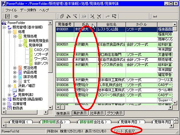Click the ascending airplane toolbar icon

pyautogui.click(x=99, y=16)
